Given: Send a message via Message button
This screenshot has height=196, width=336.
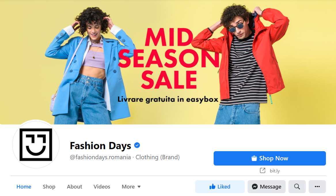Looking at the screenshot, I should (267, 187).
